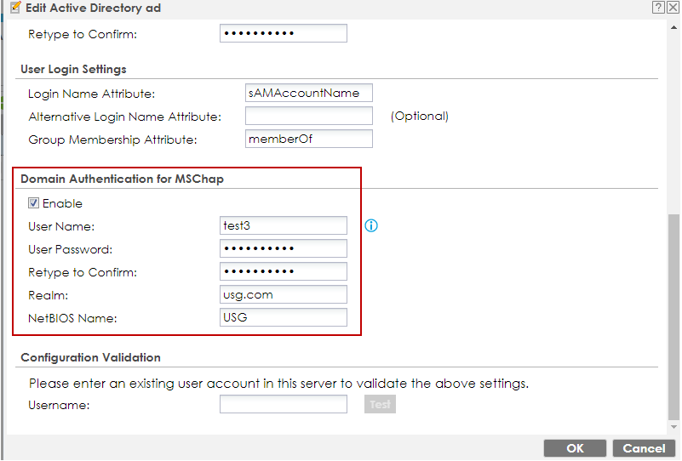682x461 pixels.
Task: Confirm settings with the OK button
Action: [x=575, y=448]
